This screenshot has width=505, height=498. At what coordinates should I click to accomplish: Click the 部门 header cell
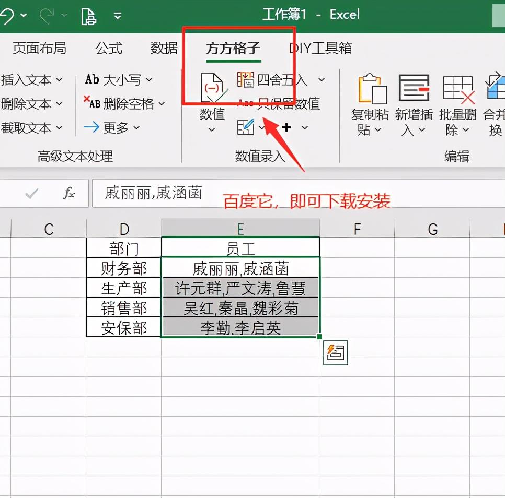(124, 247)
